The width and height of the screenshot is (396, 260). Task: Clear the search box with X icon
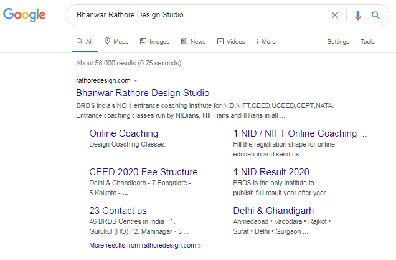(x=335, y=15)
